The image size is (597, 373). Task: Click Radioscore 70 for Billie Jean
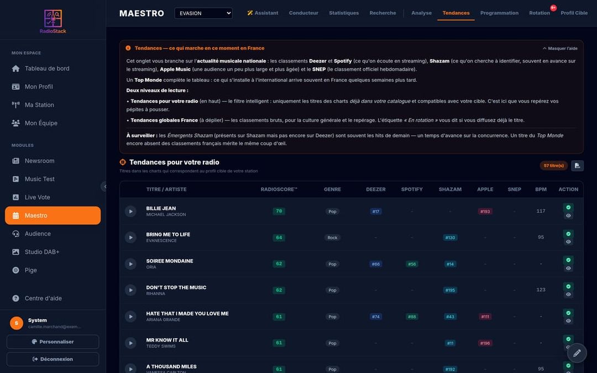279,211
